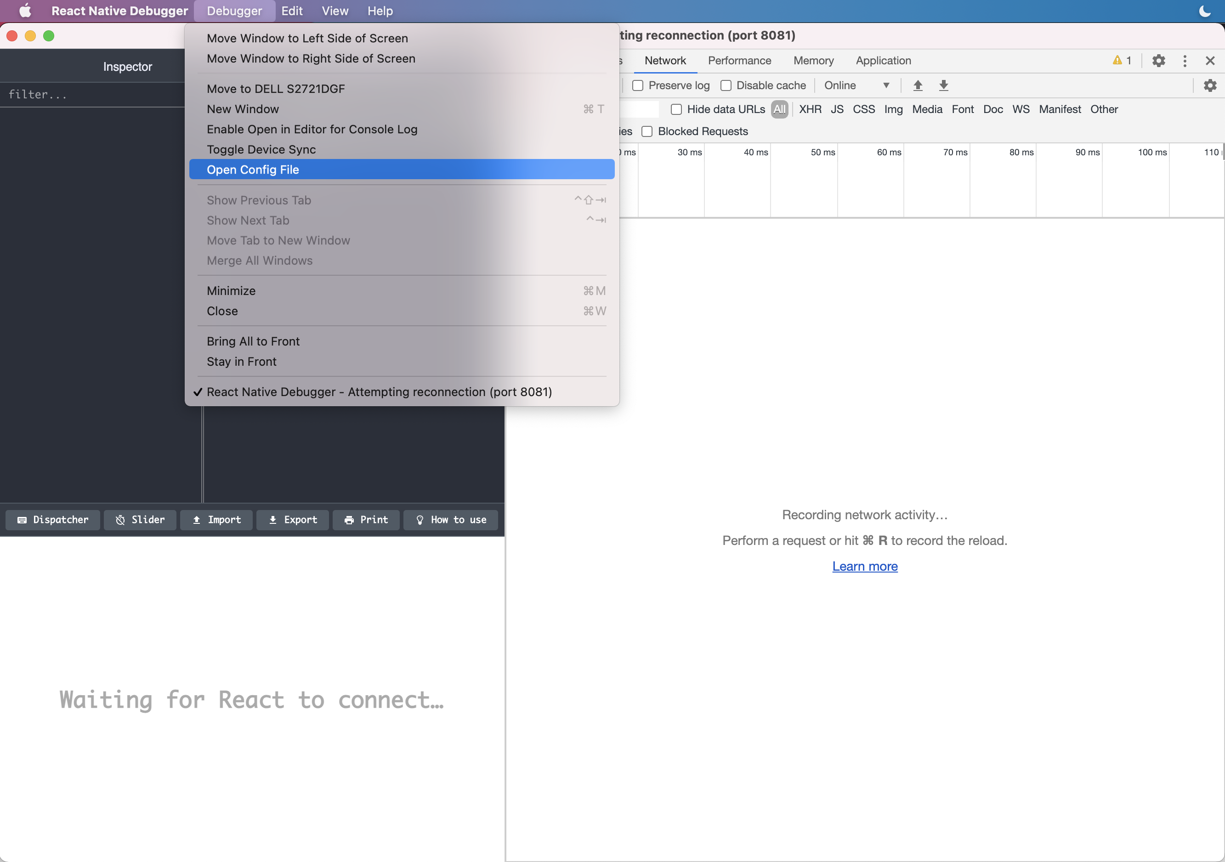The width and height of the screenshot is (1225, 862).
Task: Open DevTools settings gear icon
Action: pos(1158,60)
